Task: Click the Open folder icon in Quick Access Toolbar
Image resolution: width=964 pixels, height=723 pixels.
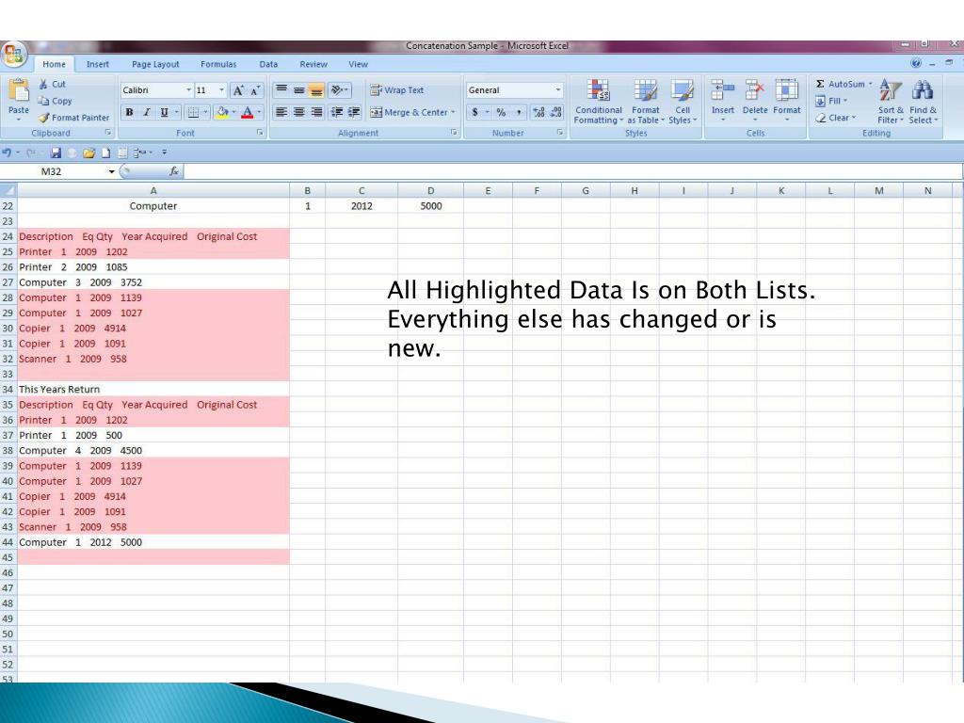Action: (x=89, y=153)
